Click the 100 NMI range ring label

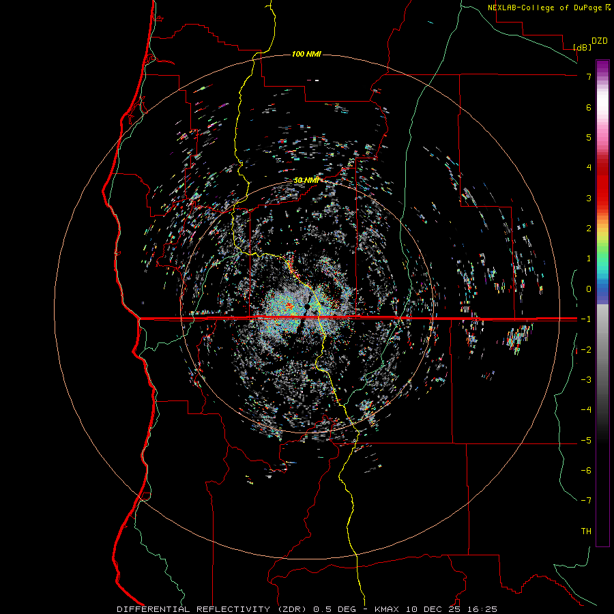[x=306, y=54]
